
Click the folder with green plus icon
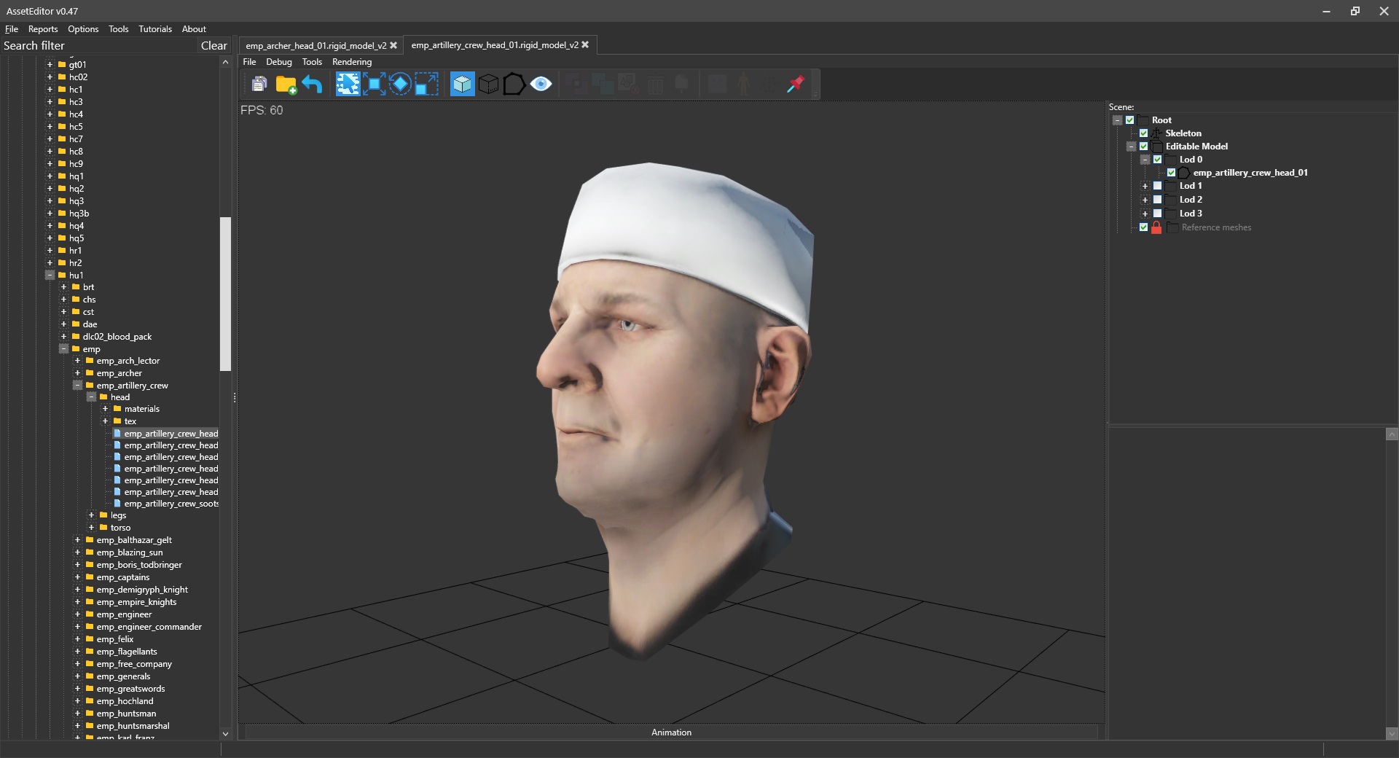(x=286, y=85)
